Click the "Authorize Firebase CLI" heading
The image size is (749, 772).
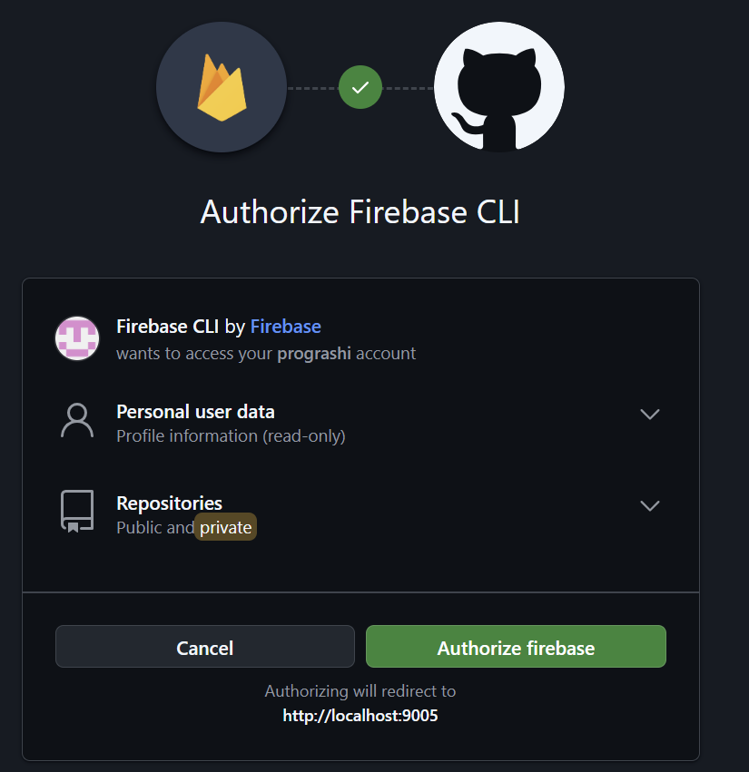tap(360, 212)
